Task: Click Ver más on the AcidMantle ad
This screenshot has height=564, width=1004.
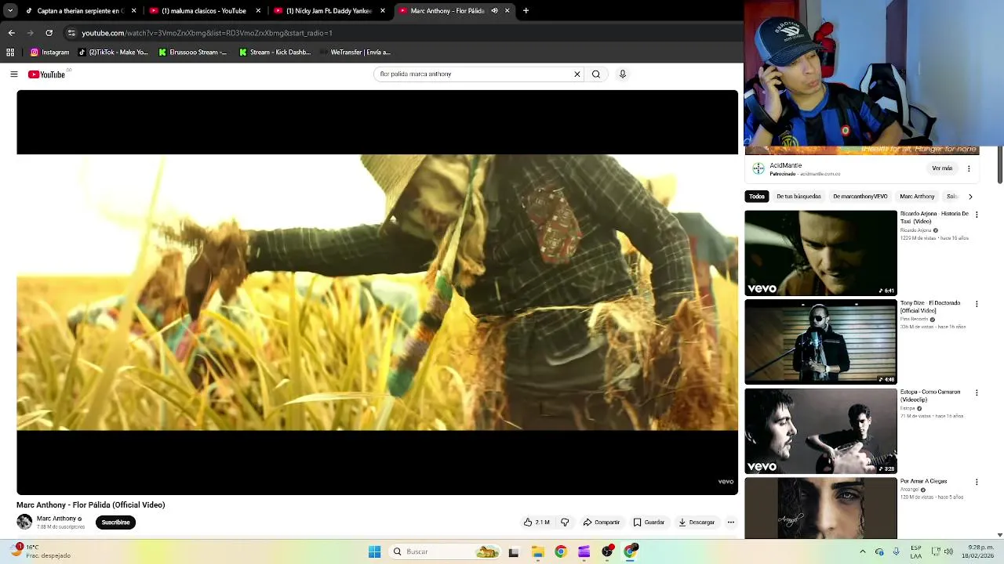Action: point(942,168)
